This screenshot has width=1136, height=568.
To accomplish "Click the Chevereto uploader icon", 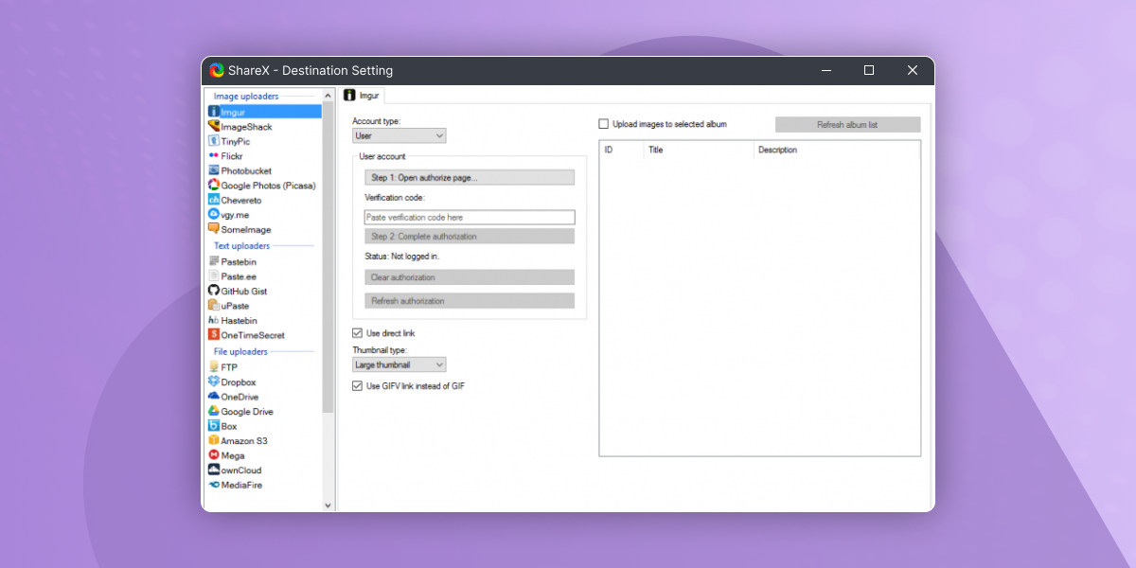I will coord(214,201).
